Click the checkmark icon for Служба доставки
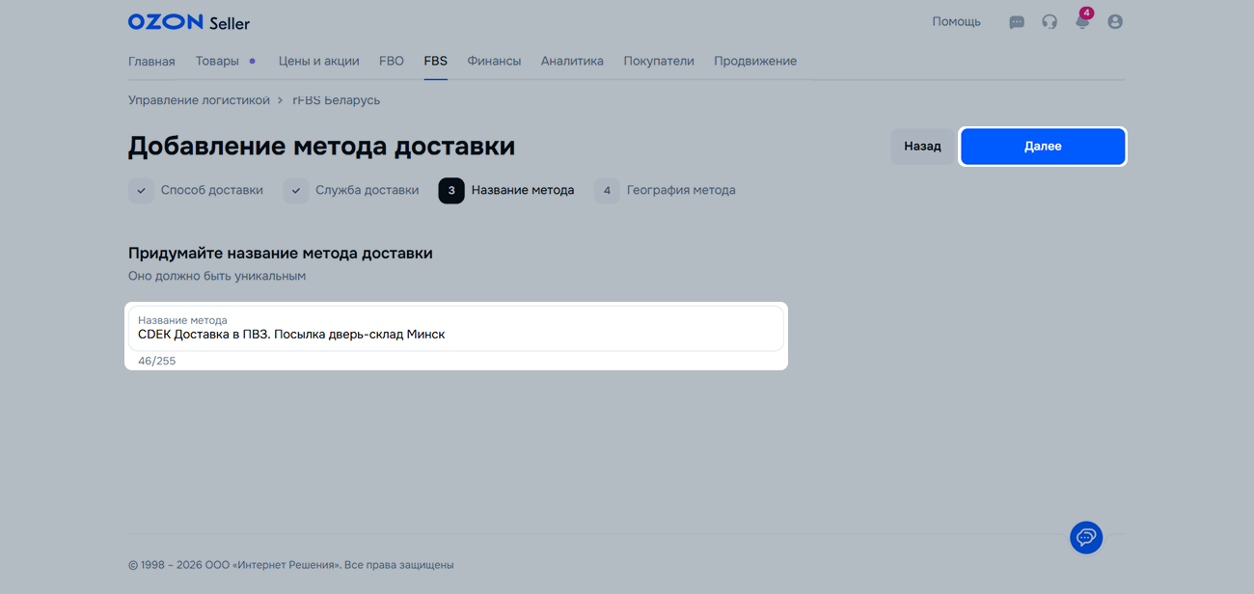The image size is (1254, 594). pyautogui.click(x=295, y=191)
